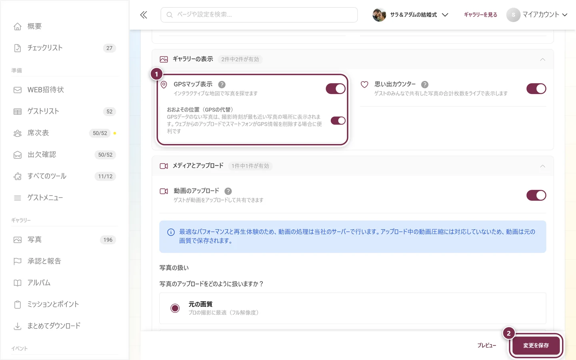This screenshot has height=360, width=576.
Task: Click the camera icon in メディアとアップロード header
Action: 164,166
